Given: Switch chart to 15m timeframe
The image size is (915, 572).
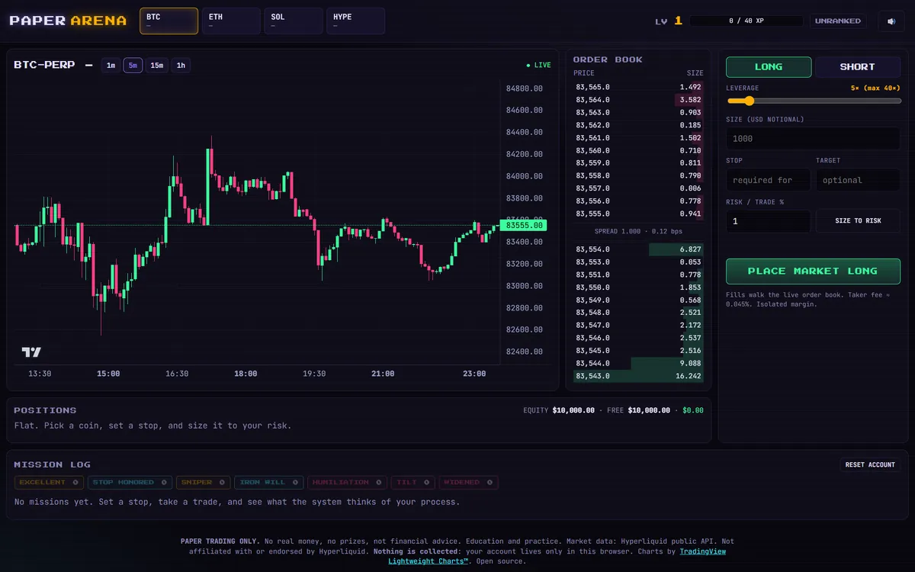Looking at the screenshot, I should tap(156, 66).
